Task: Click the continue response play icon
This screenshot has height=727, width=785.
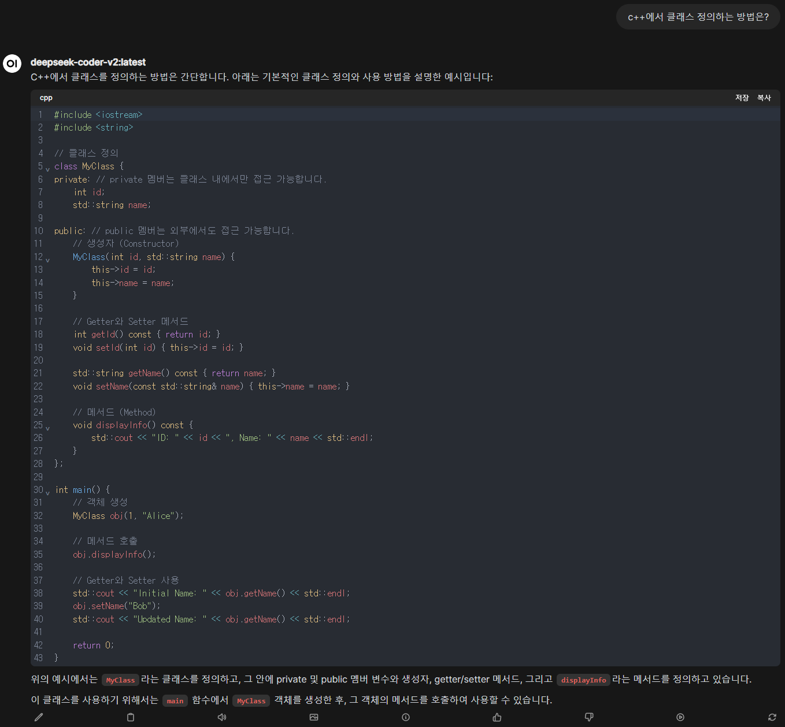Action: (680, 717)
